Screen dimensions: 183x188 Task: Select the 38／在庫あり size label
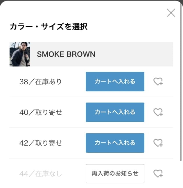pos(40,82)
